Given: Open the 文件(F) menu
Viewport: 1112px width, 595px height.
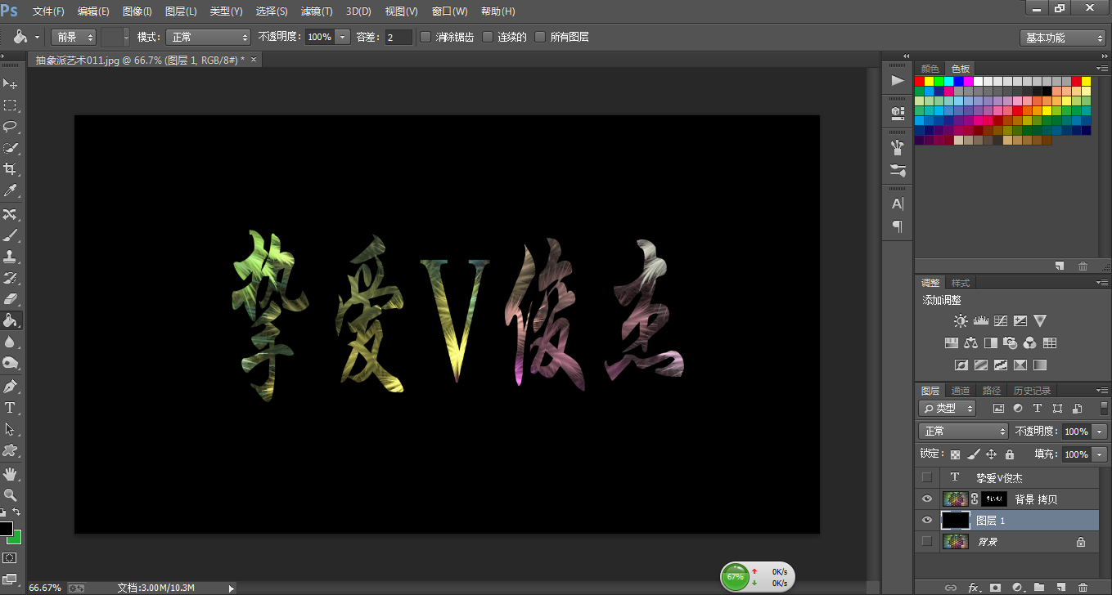Looking at the screenshot, I should point(48,11).
